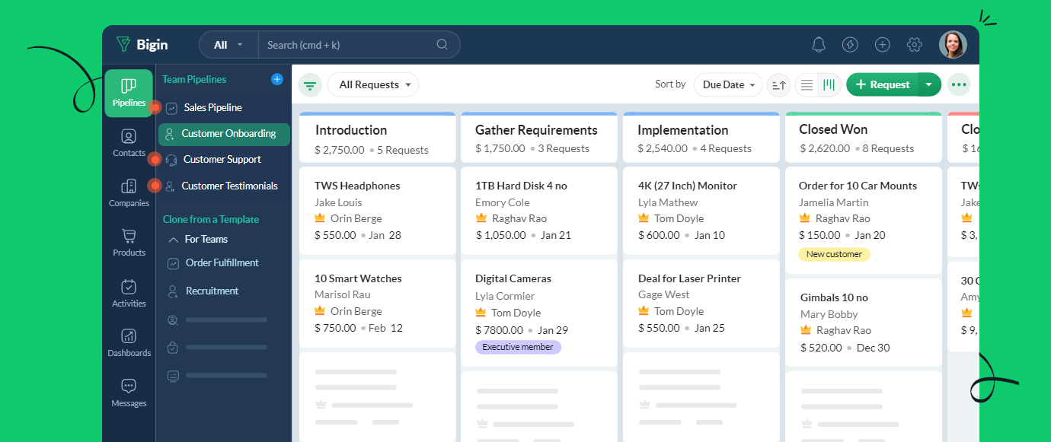This screenshot has height=442, width=1051.
Task: Switch to list view
Action: [x=807, y=84]
